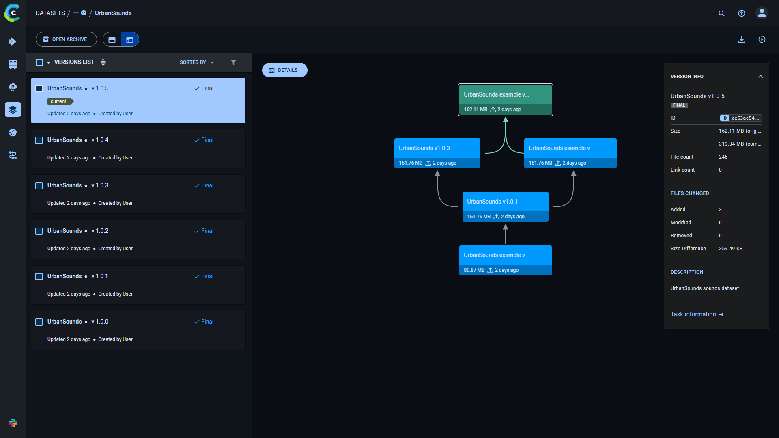Click the Open Archive button
The height and width of the screenshot is (438, 779).
coord(66,39)
